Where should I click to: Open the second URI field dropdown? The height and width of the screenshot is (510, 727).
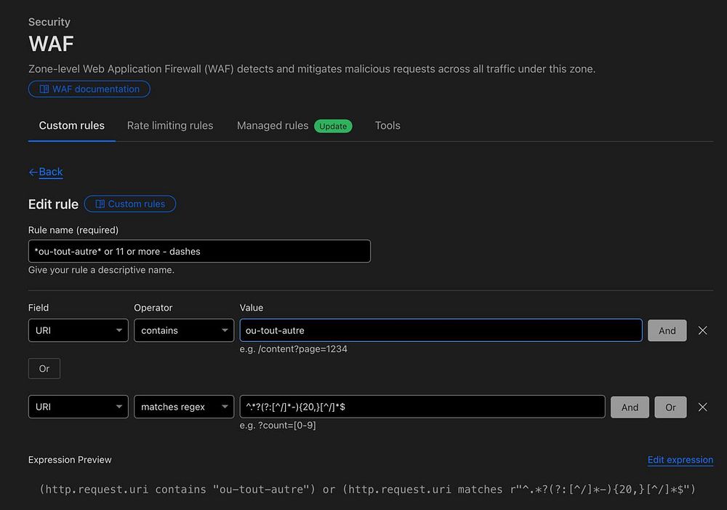point(79,407)
